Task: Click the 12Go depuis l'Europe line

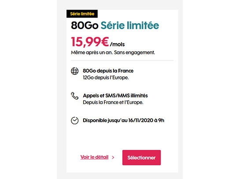Action: click(x=106, y=78)
